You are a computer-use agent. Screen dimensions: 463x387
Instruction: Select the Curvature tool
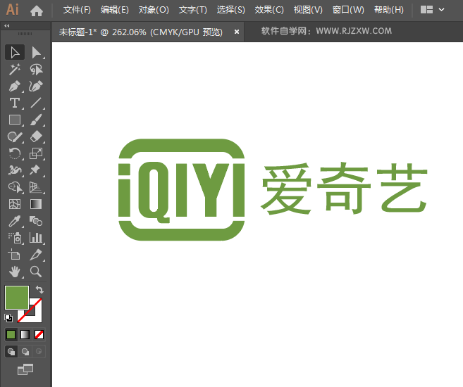pyautogui.click(x=36, y=87)
